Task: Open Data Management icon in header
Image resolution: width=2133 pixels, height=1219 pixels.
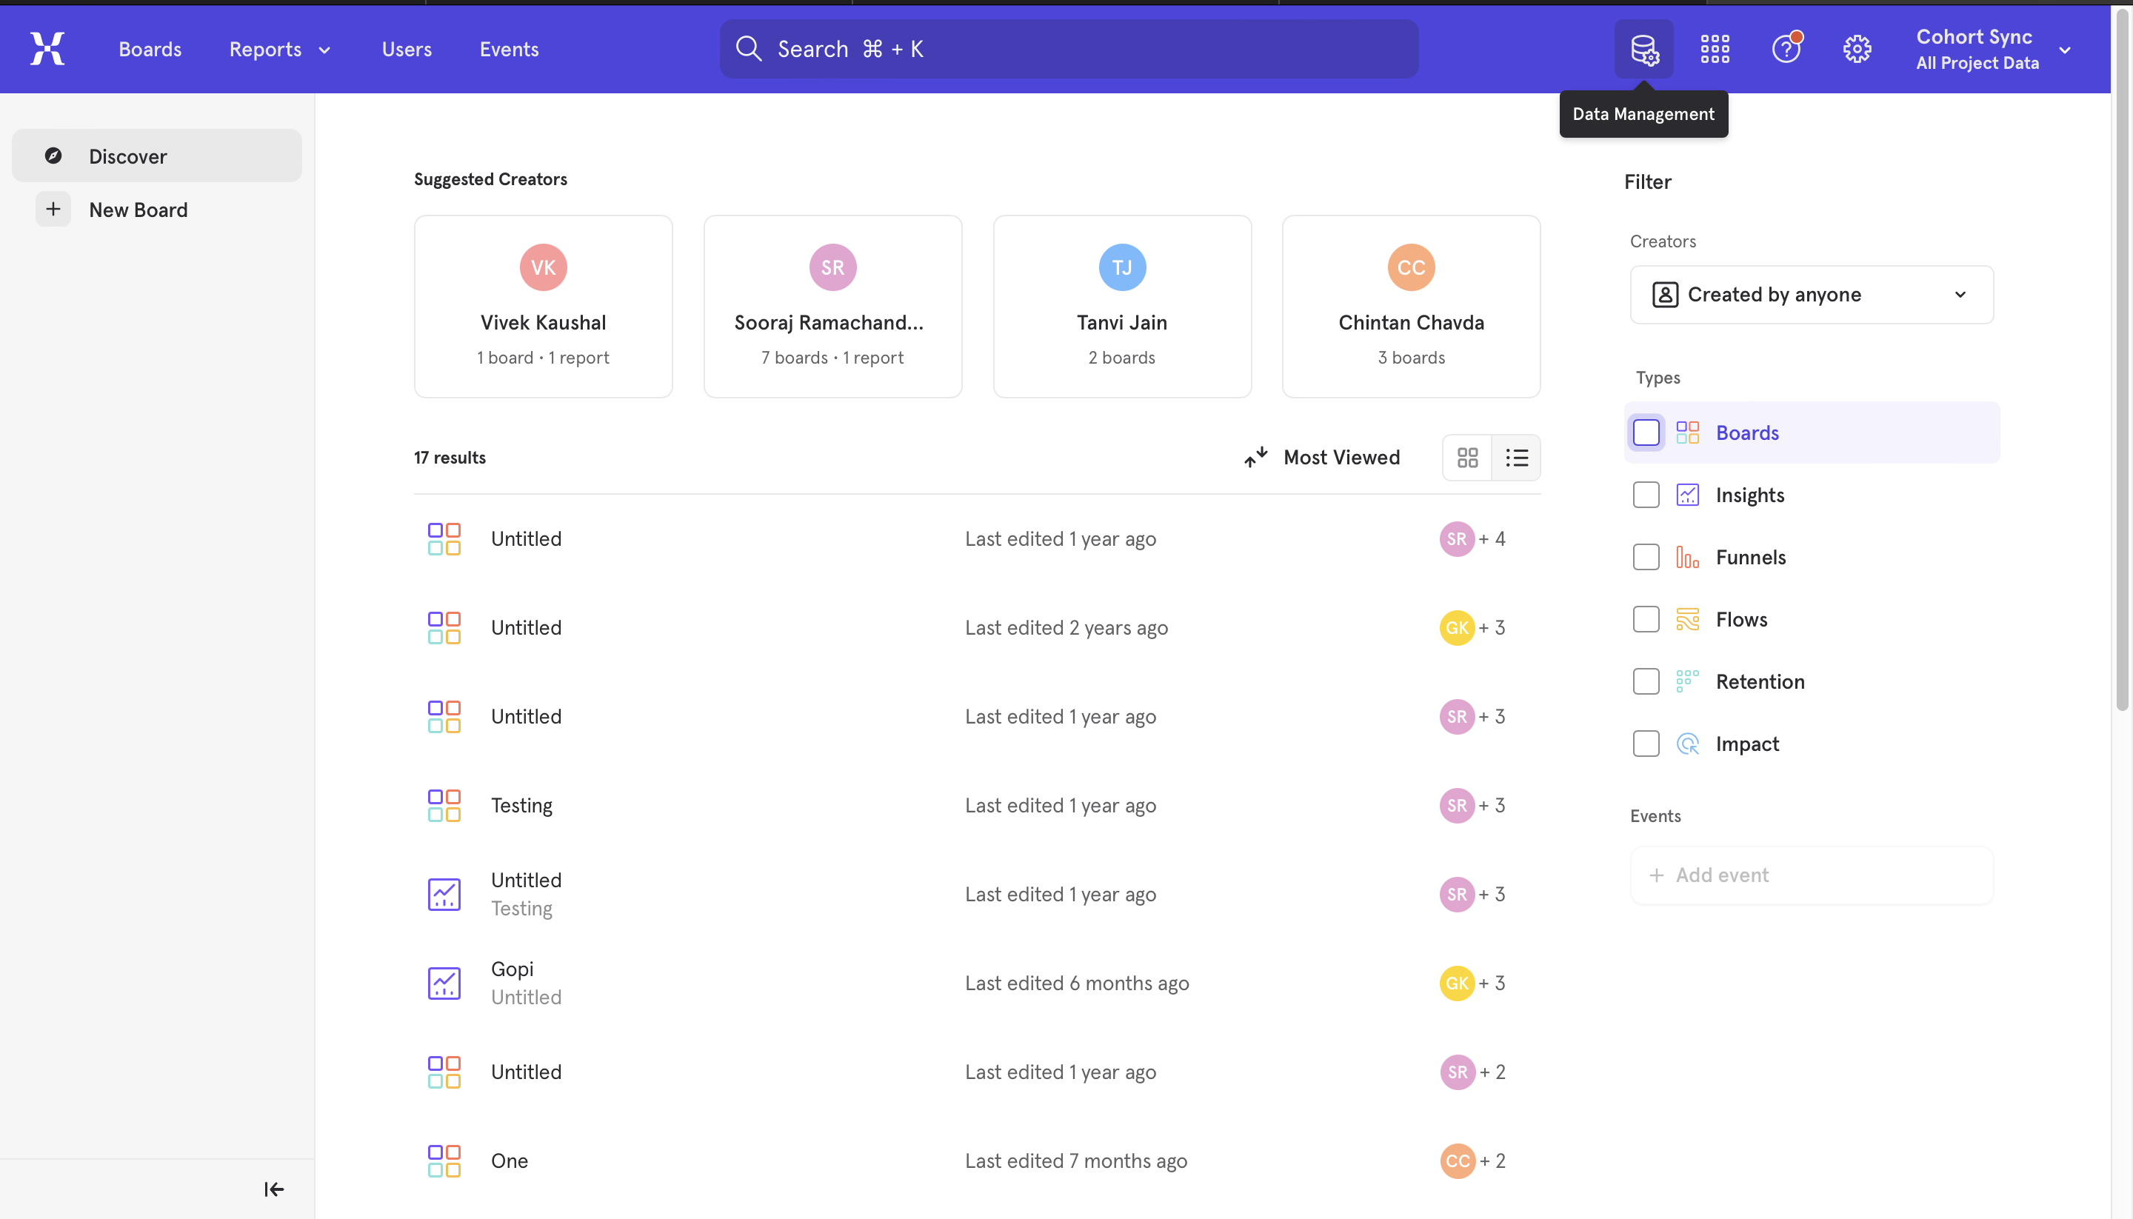Action: [x=1643, y=50]
